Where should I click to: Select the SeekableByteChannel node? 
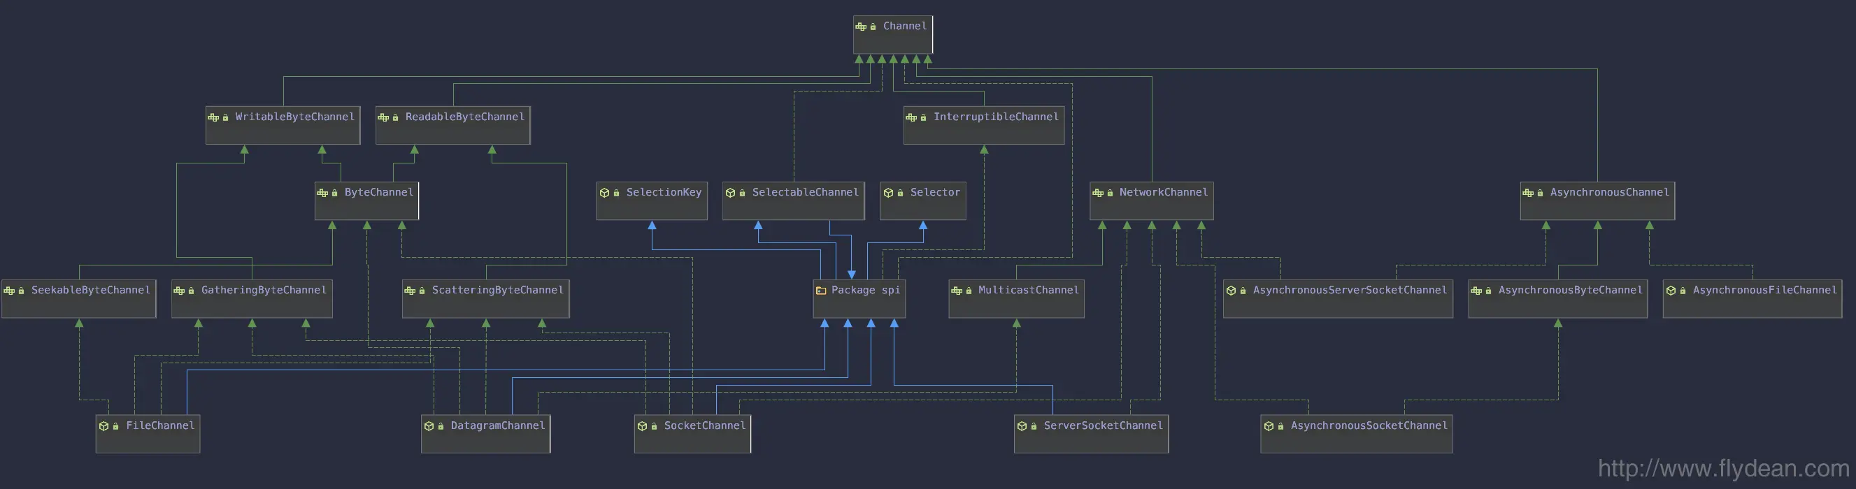[x=78, y=299]
